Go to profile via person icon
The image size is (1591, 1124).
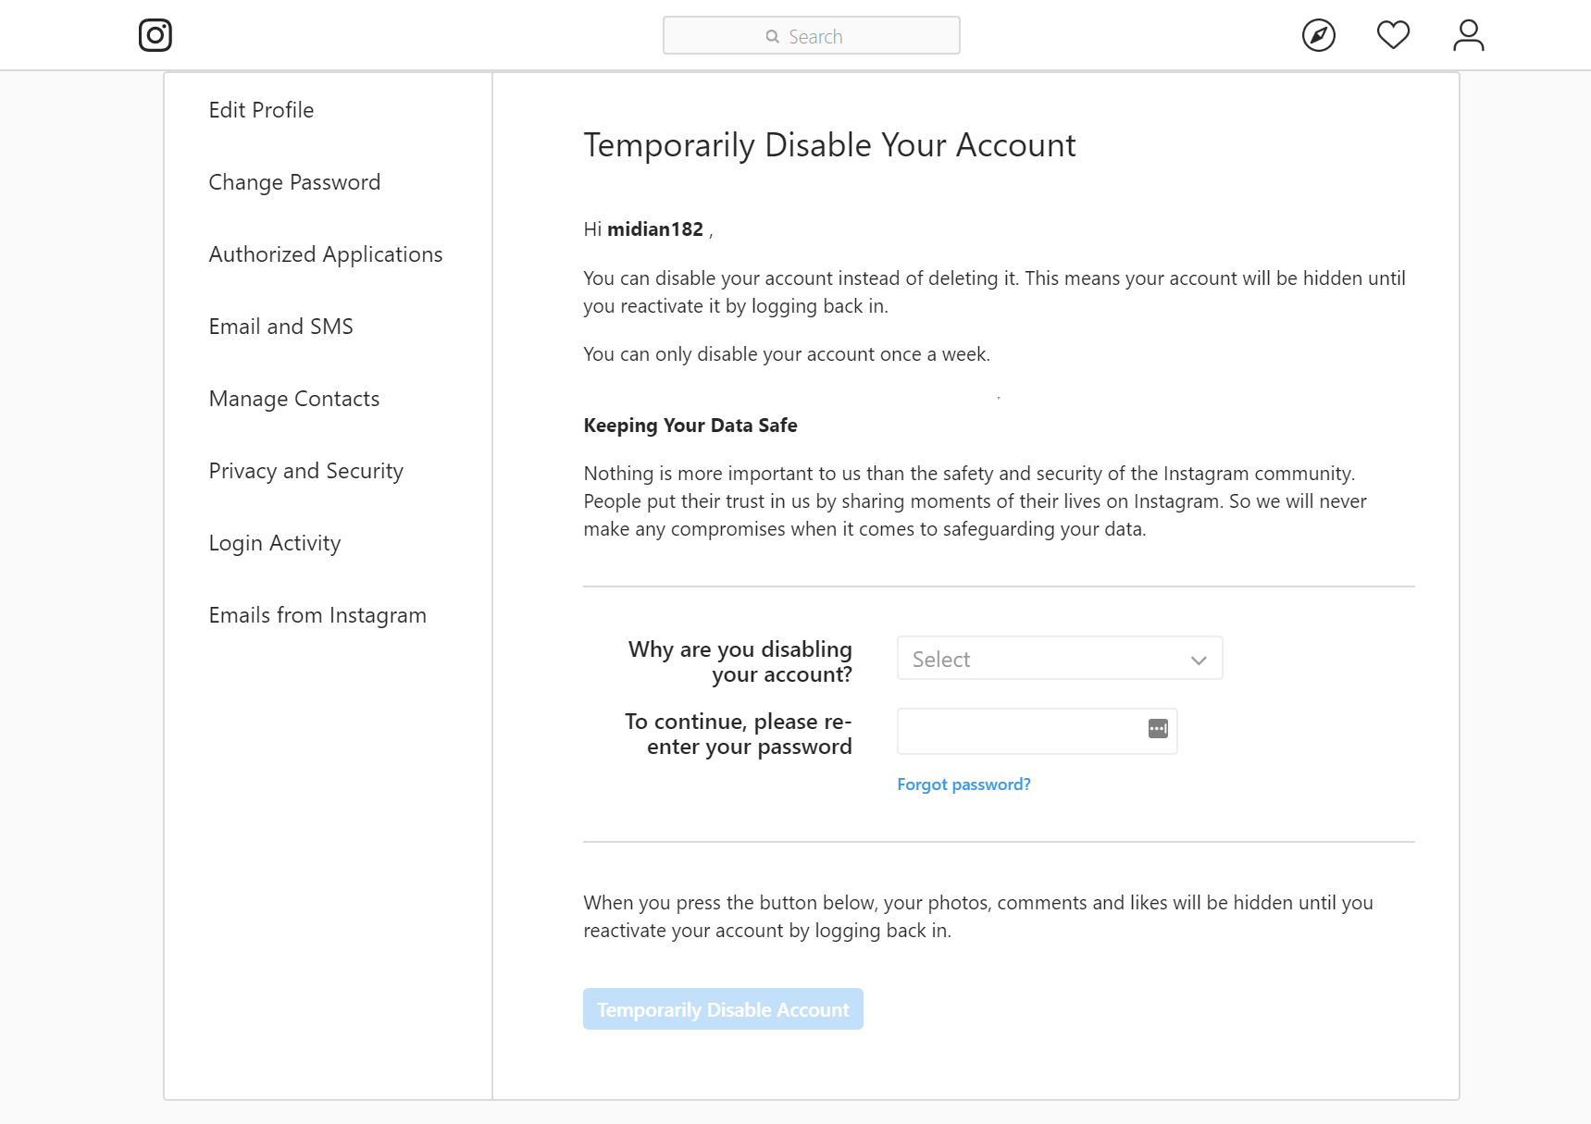tap(1468, 36)
